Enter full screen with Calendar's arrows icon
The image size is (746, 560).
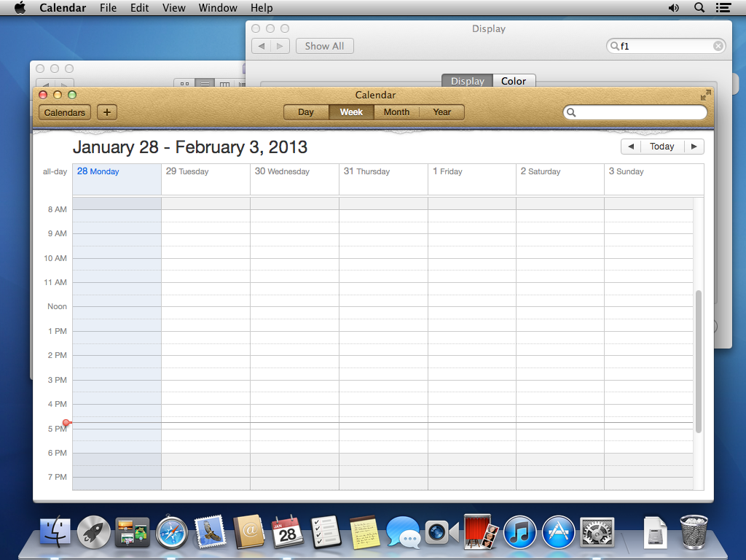705,95
